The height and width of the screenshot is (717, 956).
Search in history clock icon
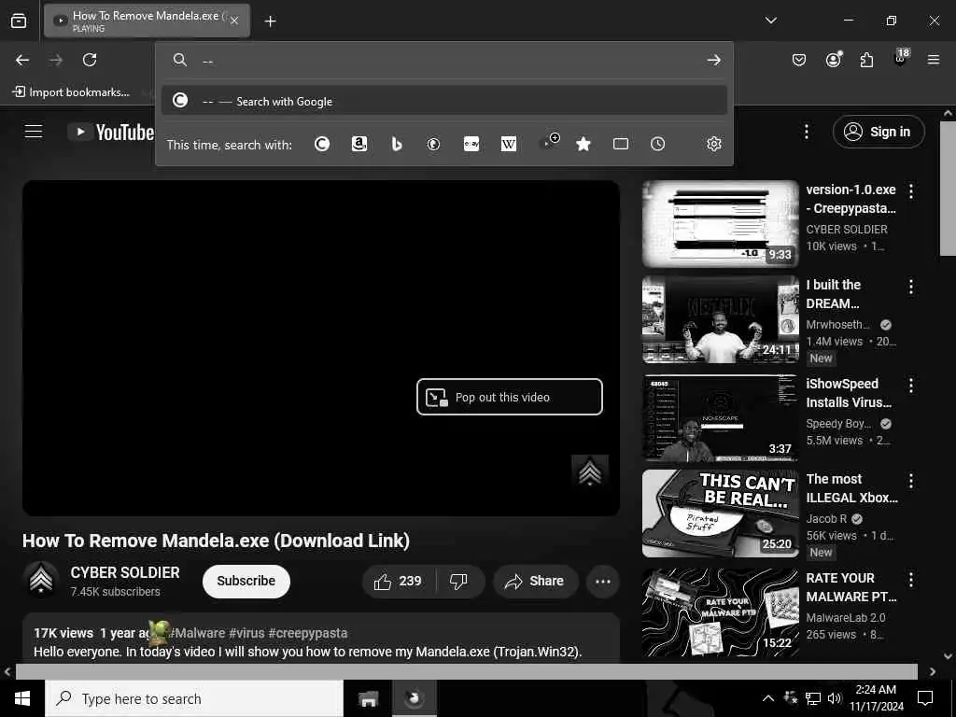[x=657, y=144]
